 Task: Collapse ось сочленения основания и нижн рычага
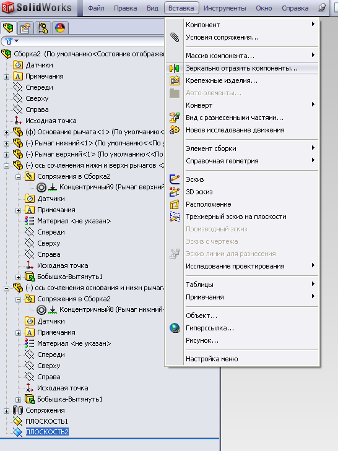[6, 288]
